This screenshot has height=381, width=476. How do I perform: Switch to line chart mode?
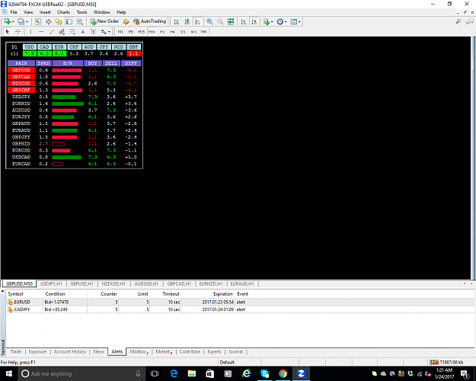tap(197, 21)
